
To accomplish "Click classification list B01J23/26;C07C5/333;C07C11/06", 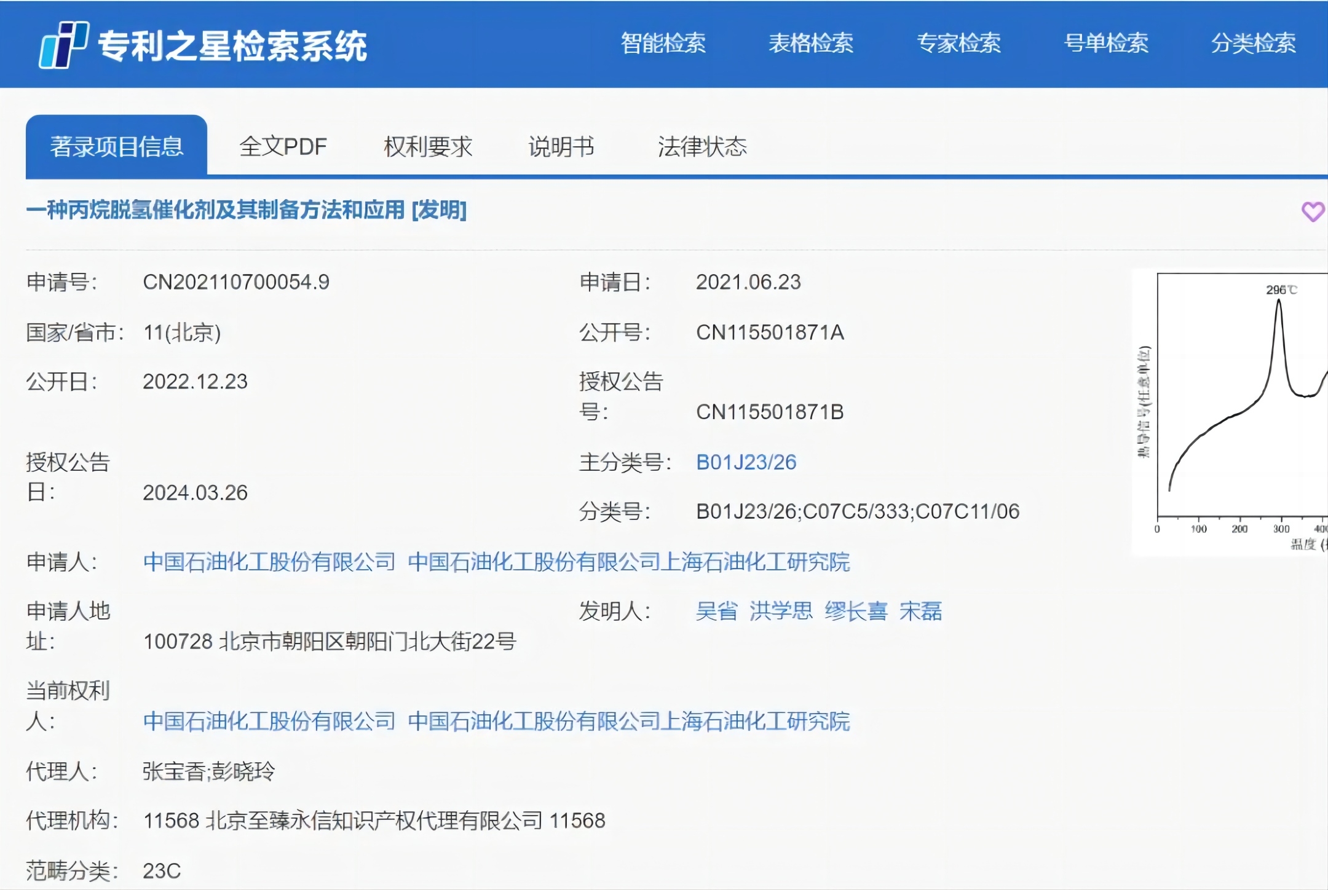I will (858, 511).
